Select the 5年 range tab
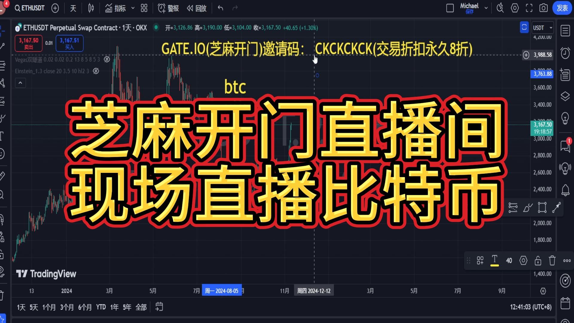The image size is (574, 323). 127,307
